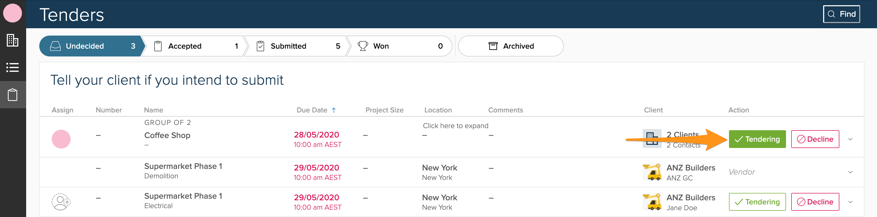Click the Click here to expand text

pos(455,126)
